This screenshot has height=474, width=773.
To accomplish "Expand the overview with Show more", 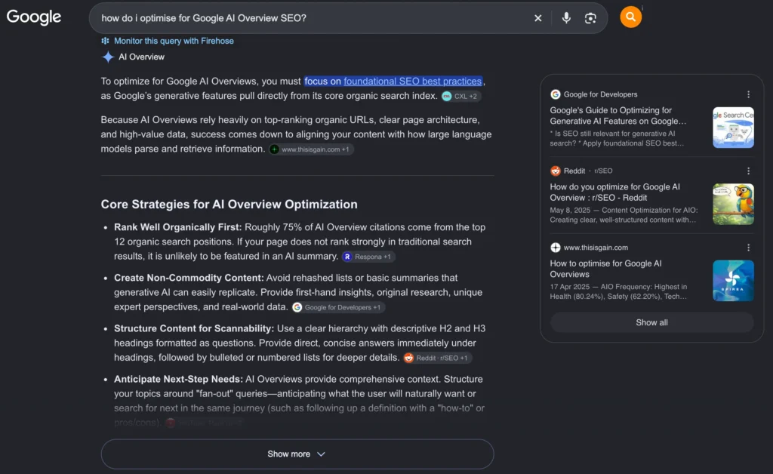I will tap(297, 454).
